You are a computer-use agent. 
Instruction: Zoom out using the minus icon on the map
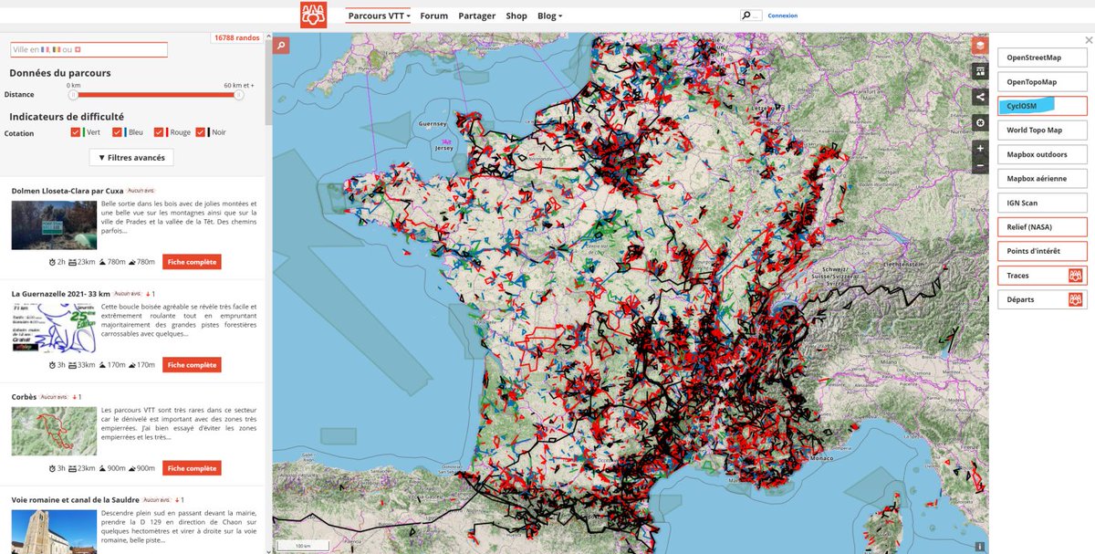tap(980, 167)
